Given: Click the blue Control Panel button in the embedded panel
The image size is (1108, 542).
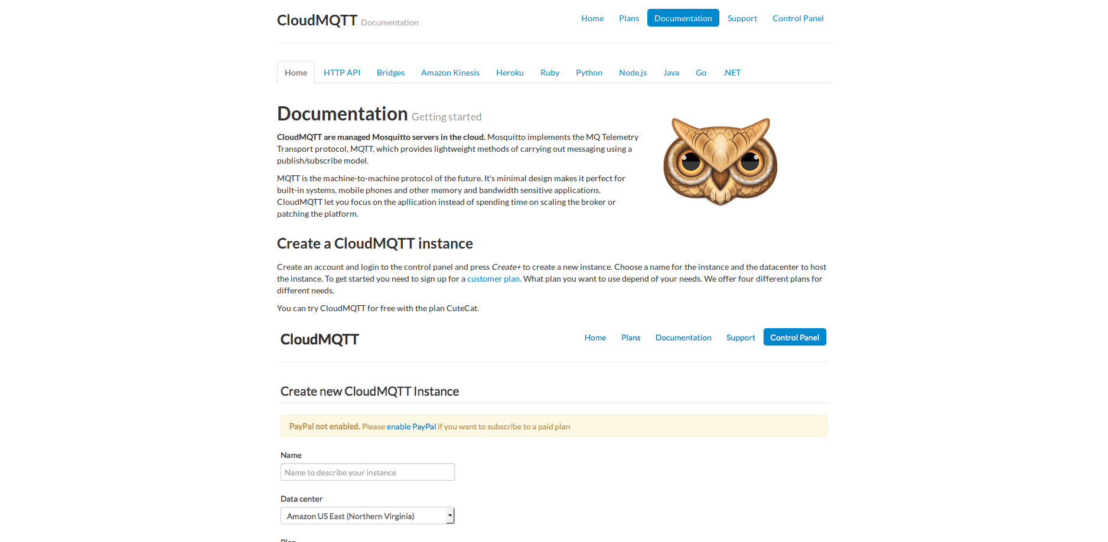Looking at the screenshot, I should [x=795, y=337].
